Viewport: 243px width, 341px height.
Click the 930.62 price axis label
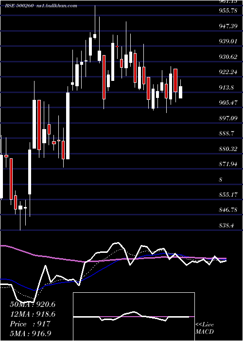228,57
